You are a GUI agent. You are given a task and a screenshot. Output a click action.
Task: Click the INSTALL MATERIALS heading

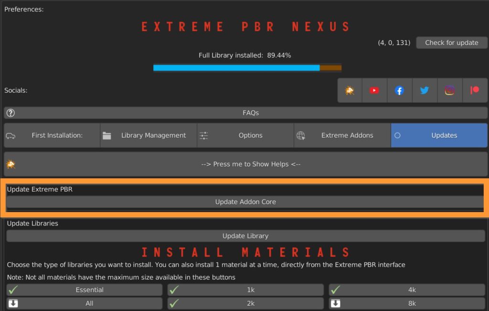246,252
